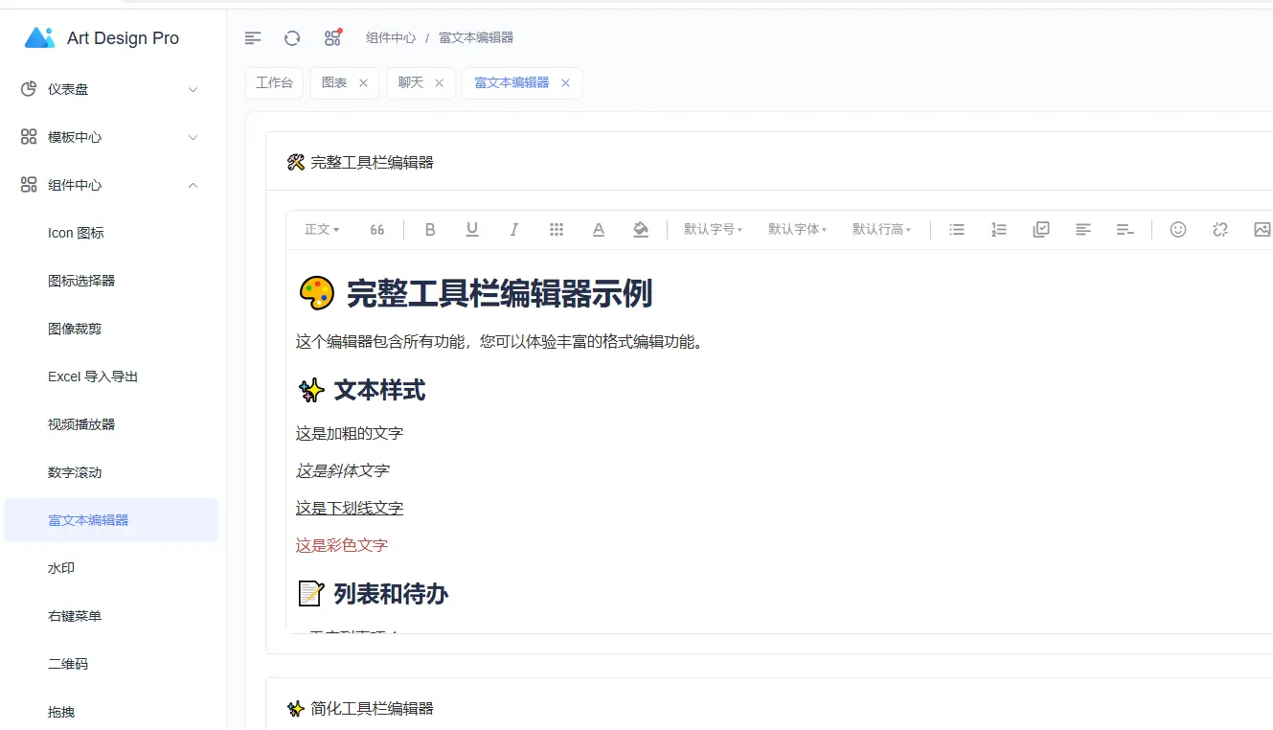Insert a blockquote using the quote icon
Image resolution: width=1273 pixels, height=730 pixels.
point(376,229)
